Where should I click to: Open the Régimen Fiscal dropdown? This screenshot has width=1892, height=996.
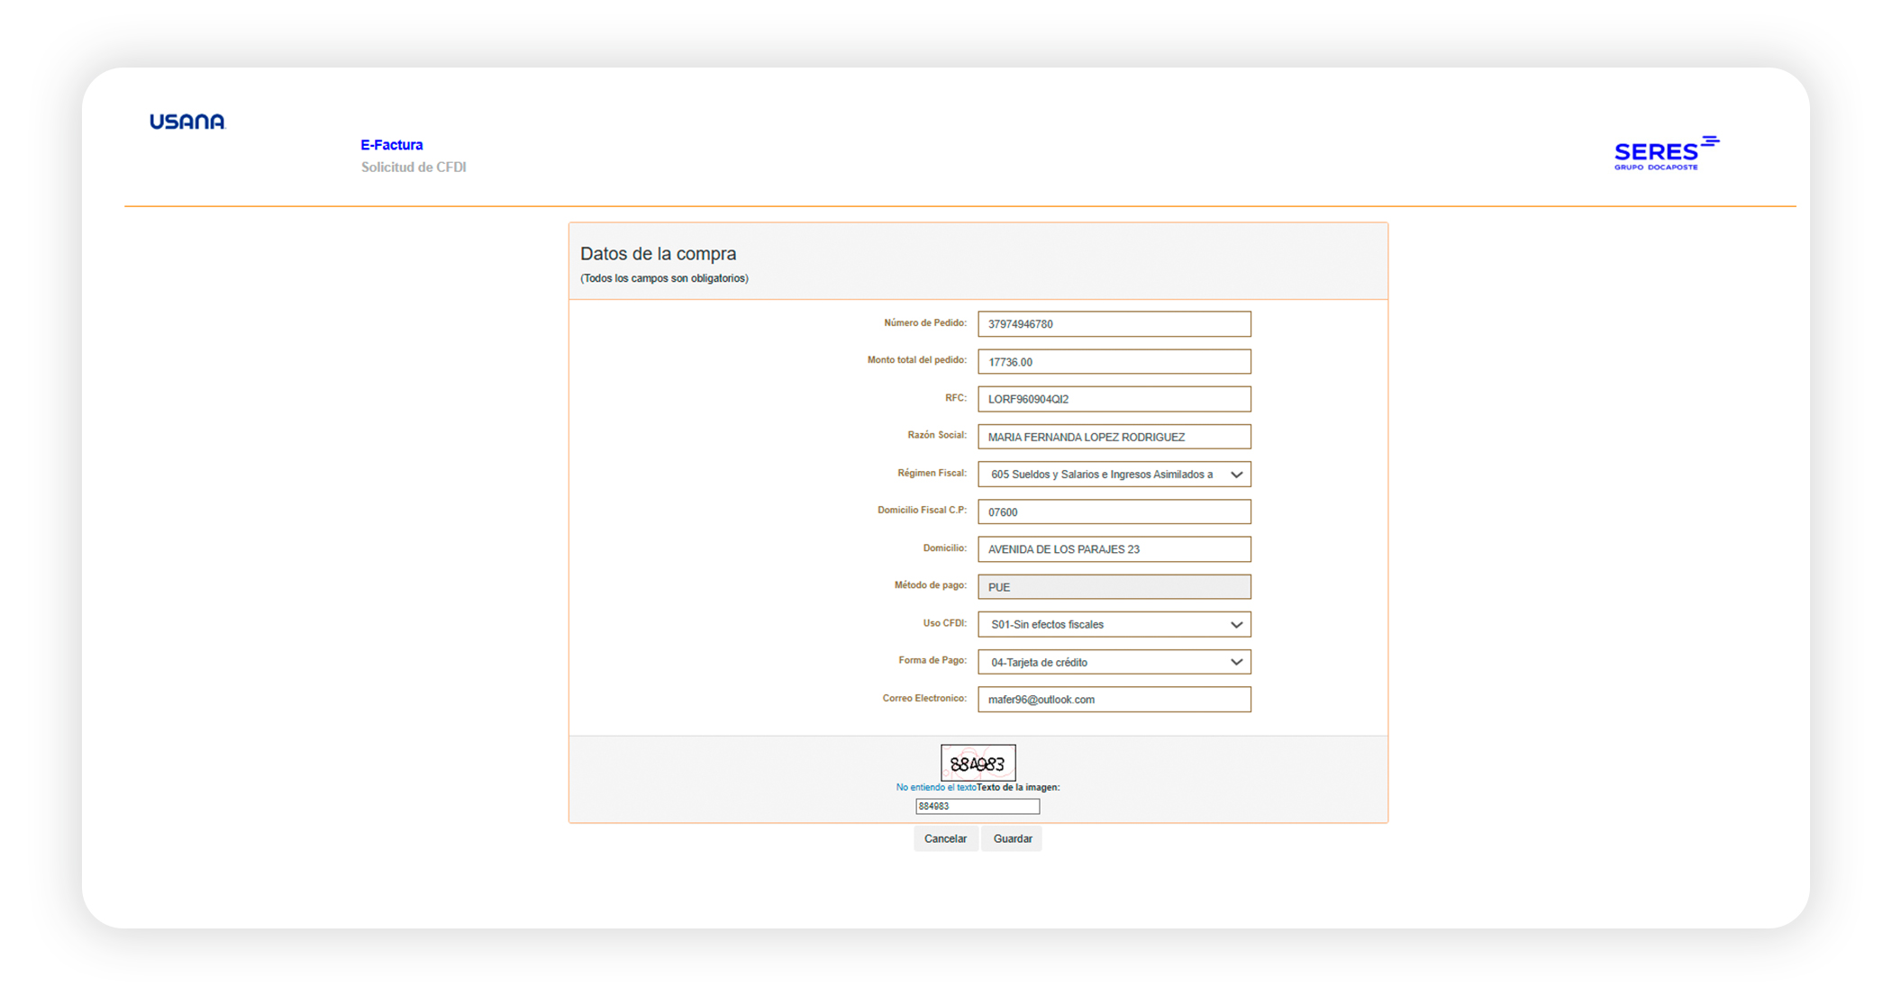click(x=1114, y=475)
